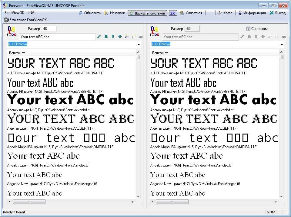Open the LNG language menu
Viewport: 291px width, 217px height.
coord(31,13)
